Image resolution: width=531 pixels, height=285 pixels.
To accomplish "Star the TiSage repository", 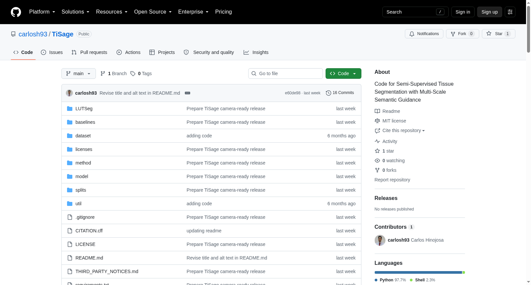I will 498,34.
